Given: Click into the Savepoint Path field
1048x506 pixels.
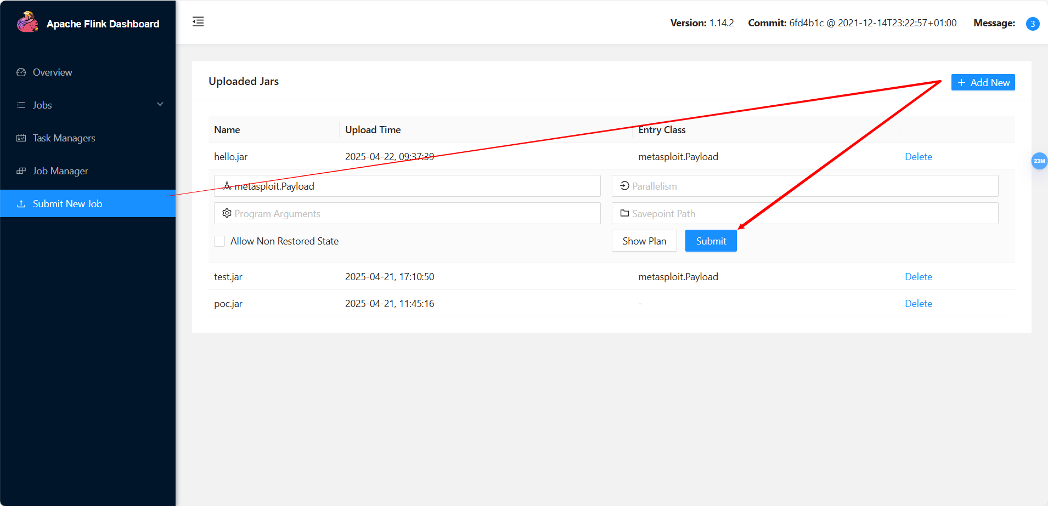Looking at the screenshot, I should tap(805, 213).
